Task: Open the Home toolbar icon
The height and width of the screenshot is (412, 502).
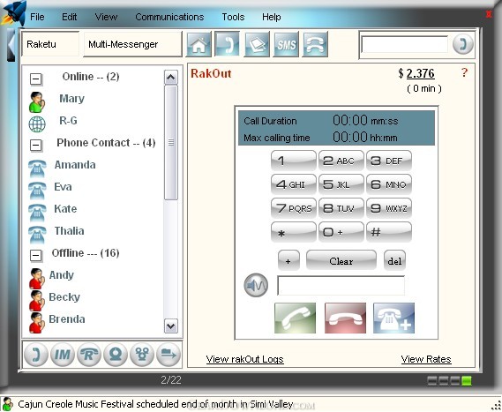Action: 199,44
